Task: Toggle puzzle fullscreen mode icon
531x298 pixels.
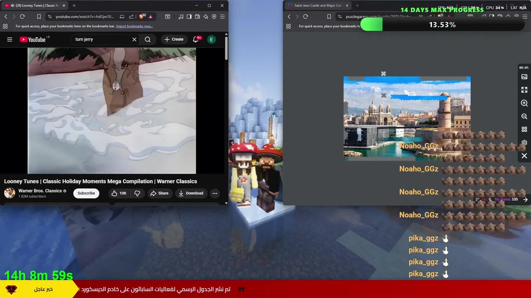Action: 524,90
